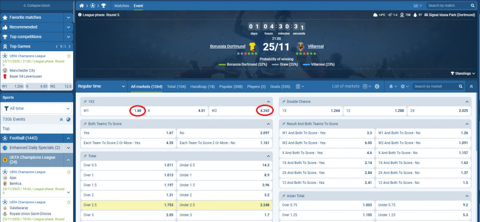
Task: Open the market settings gear
Action: point(403,87)
